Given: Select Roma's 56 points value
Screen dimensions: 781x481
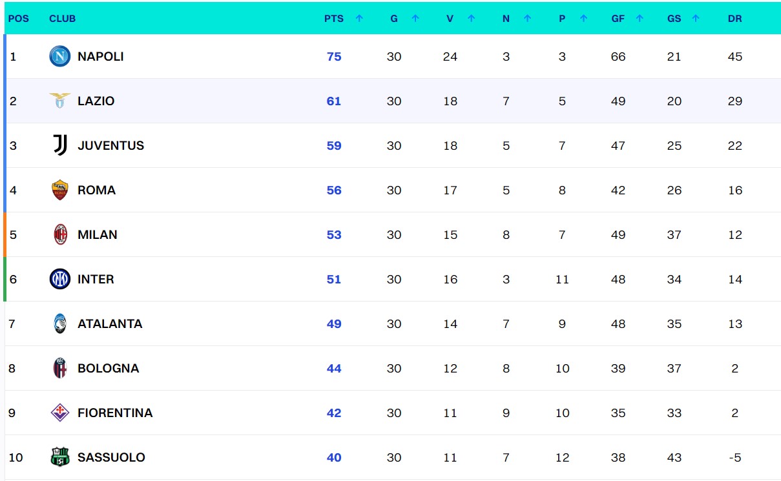Looking at the screenshot, I should click(x=334, y=190).
